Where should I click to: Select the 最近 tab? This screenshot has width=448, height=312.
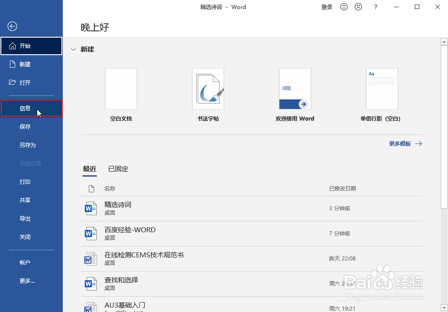pos(90,169)
